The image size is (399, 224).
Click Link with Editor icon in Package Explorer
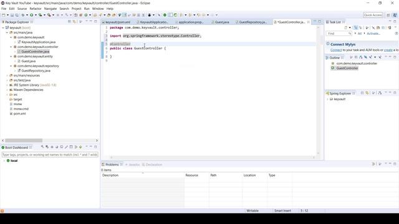coord(74,22)
